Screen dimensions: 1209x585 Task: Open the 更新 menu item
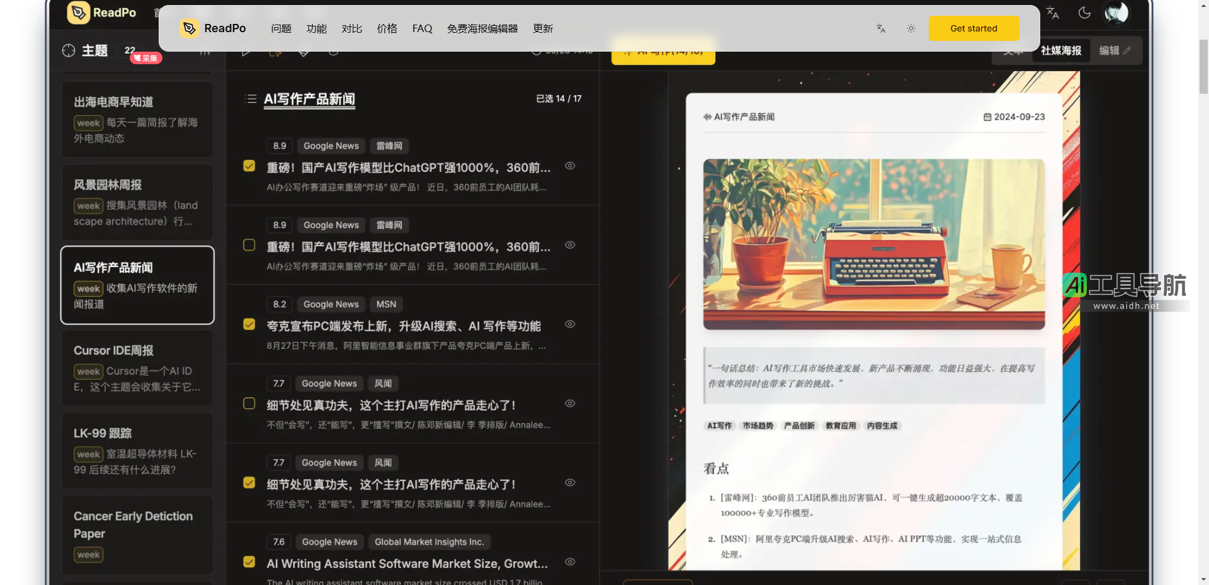tap(542, 28)
